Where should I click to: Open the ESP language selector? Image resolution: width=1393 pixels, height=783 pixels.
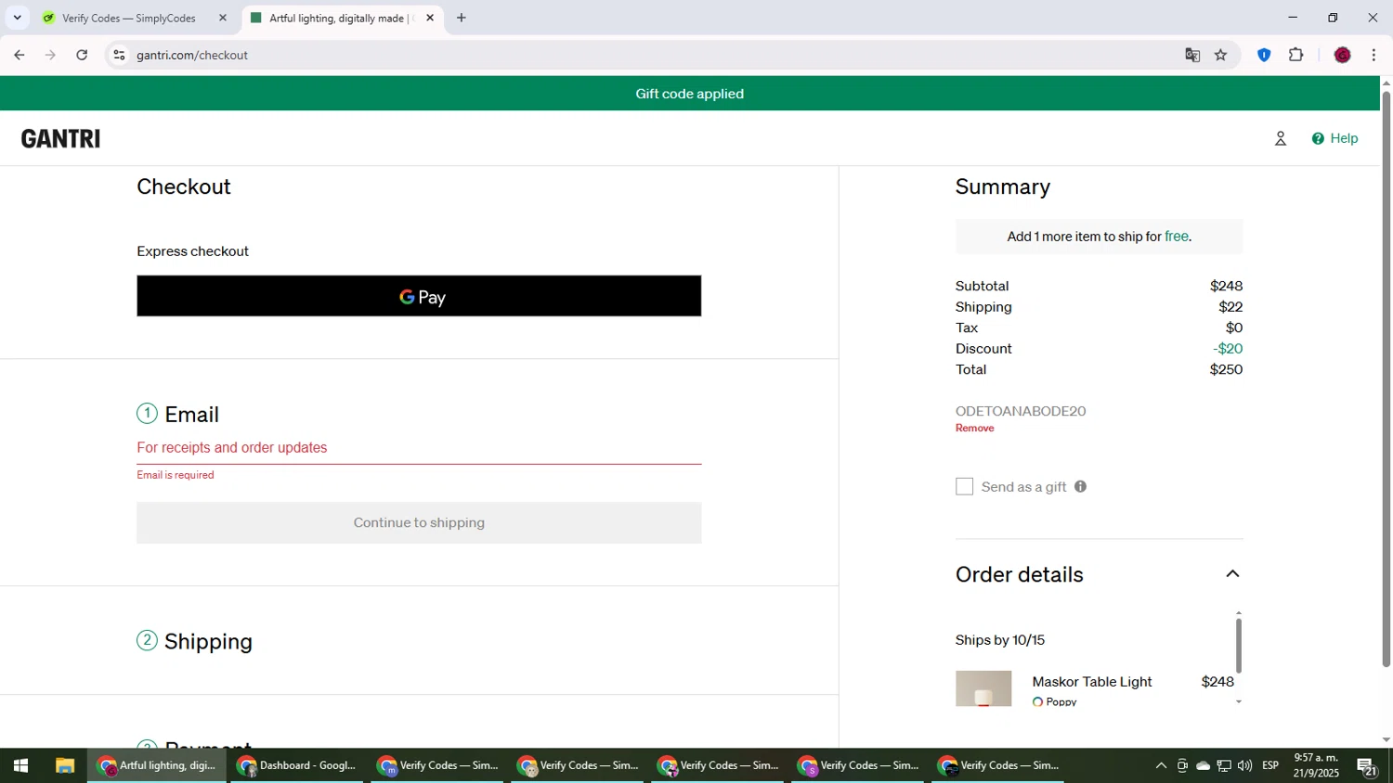coord(1270,766)
